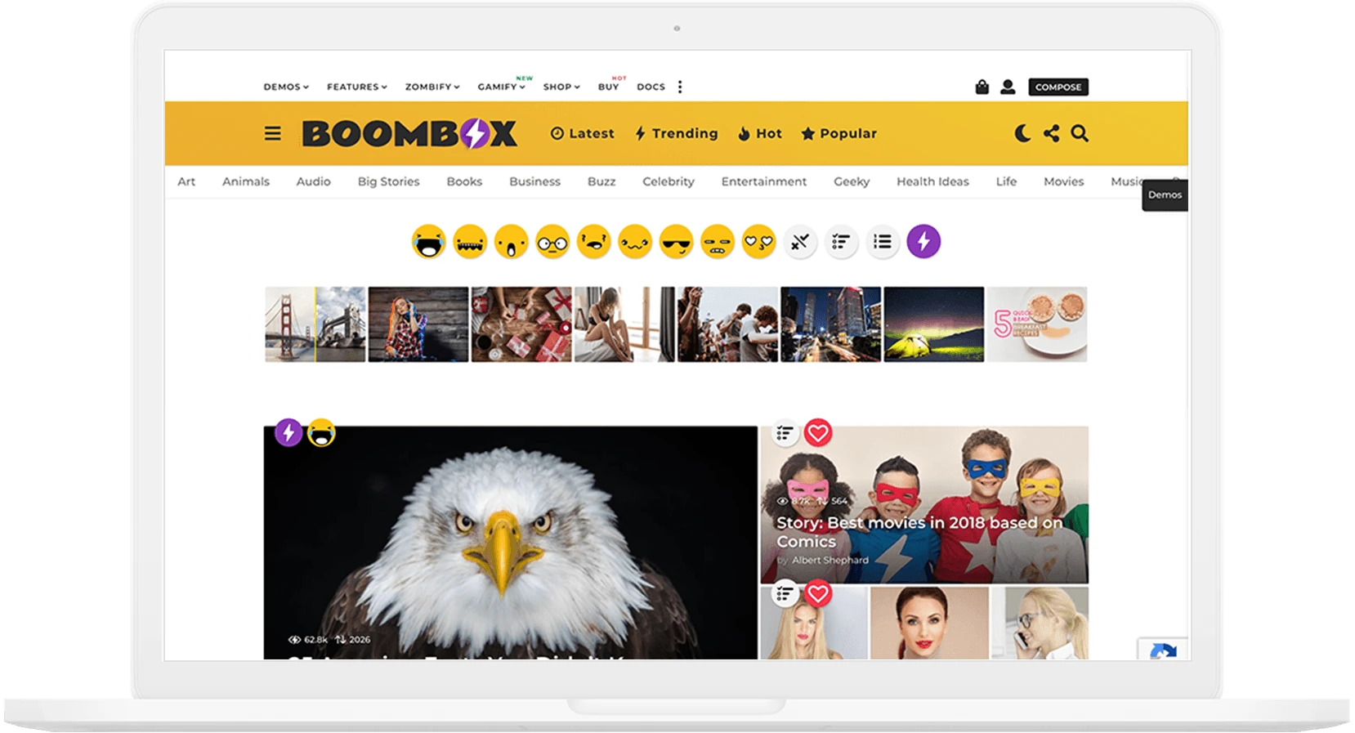Select the heart-eyes kiss emoji reaction
This screenshot has width=1355, height=733.
pos(759,242)
